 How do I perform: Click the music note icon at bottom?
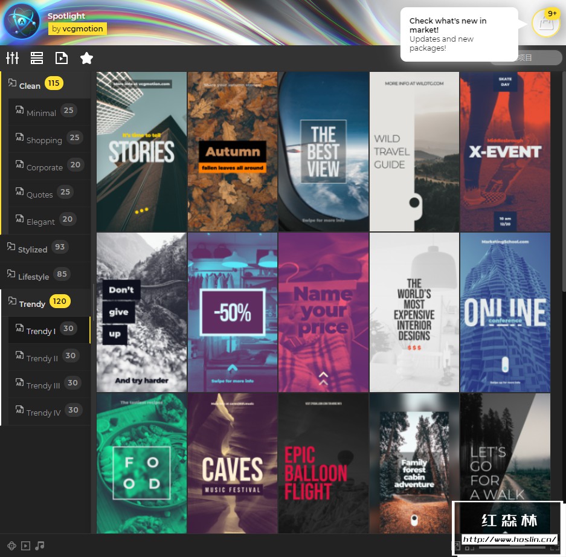point(40,546)
